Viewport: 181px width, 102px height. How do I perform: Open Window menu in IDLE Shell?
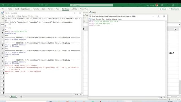click(31, 16)
